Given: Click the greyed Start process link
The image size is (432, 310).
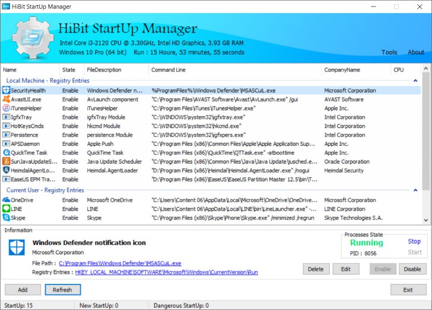Looking at the screenshot, I should tap(415, 252).
